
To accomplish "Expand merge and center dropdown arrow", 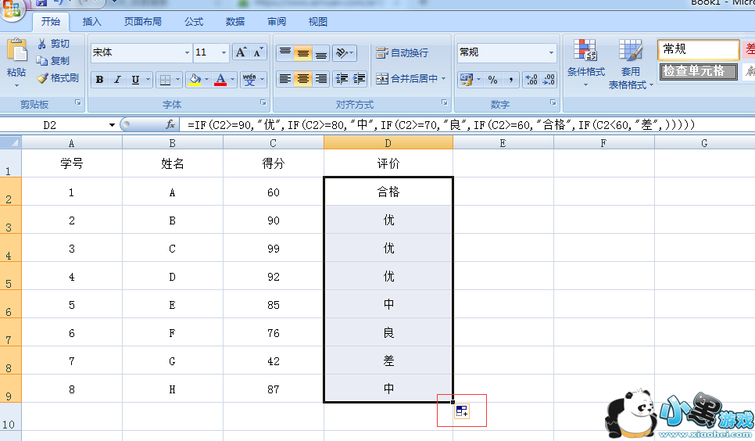I will pyautogui.click(x=443, y=78).
